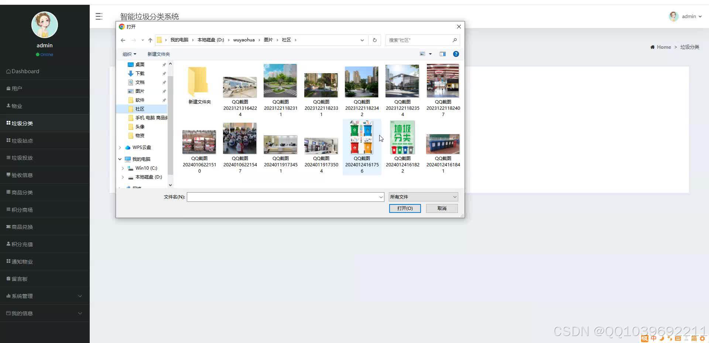This screenshot has width=709, height=343.
Task: Expand the file name combo box arrow
Action: [381, 197]
